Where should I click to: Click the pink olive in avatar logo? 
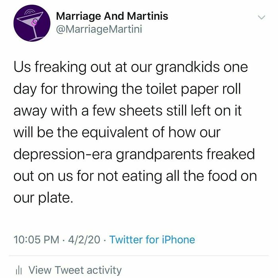tap(34, 23)
